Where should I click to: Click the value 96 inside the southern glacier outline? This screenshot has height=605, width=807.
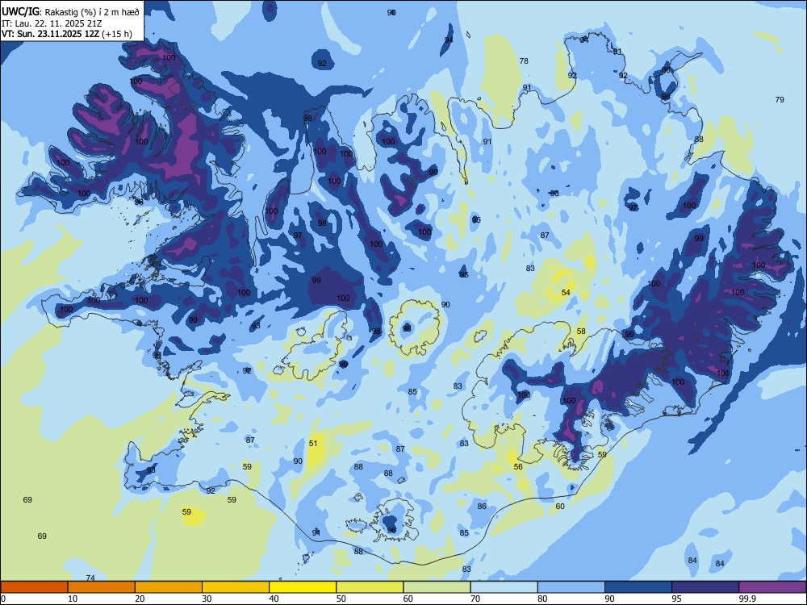391,530
